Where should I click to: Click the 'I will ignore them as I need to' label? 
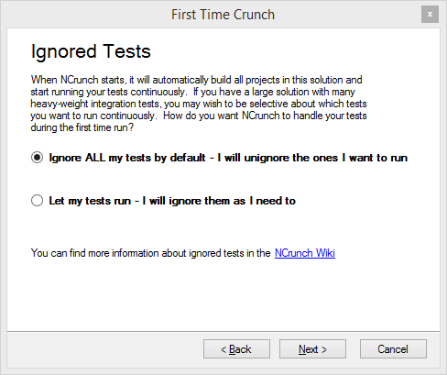pyautogui.click(x=219, y=201)
